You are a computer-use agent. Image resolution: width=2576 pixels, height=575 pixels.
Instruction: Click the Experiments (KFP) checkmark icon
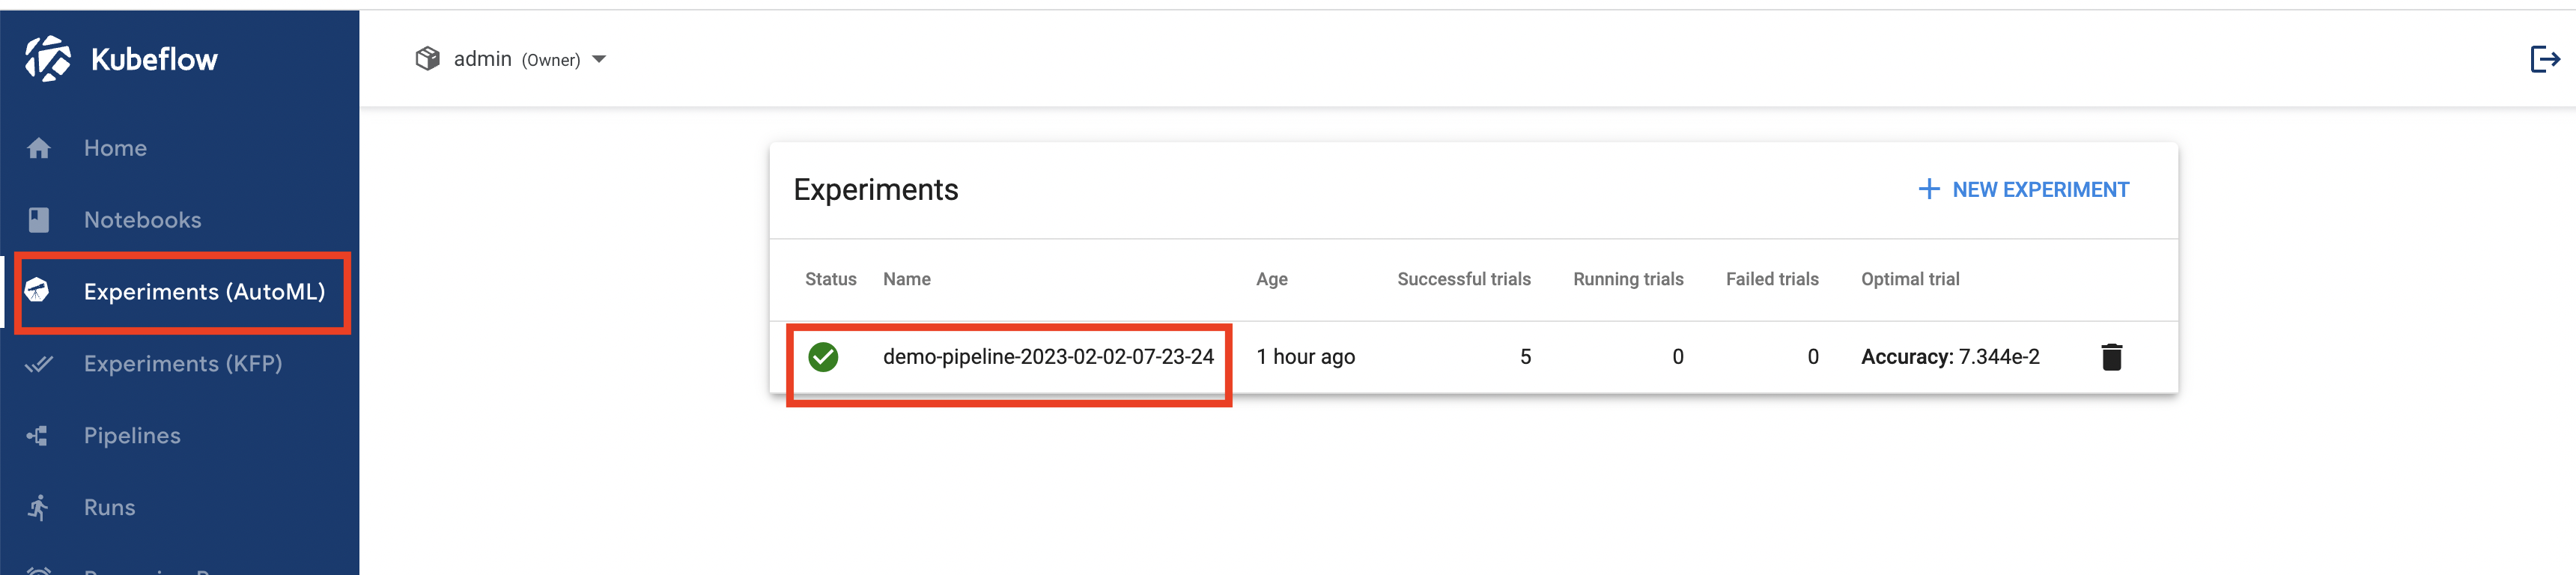coord(39,364)
